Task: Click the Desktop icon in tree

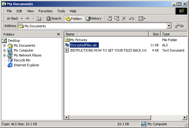Action: click(x=4, y=41)
